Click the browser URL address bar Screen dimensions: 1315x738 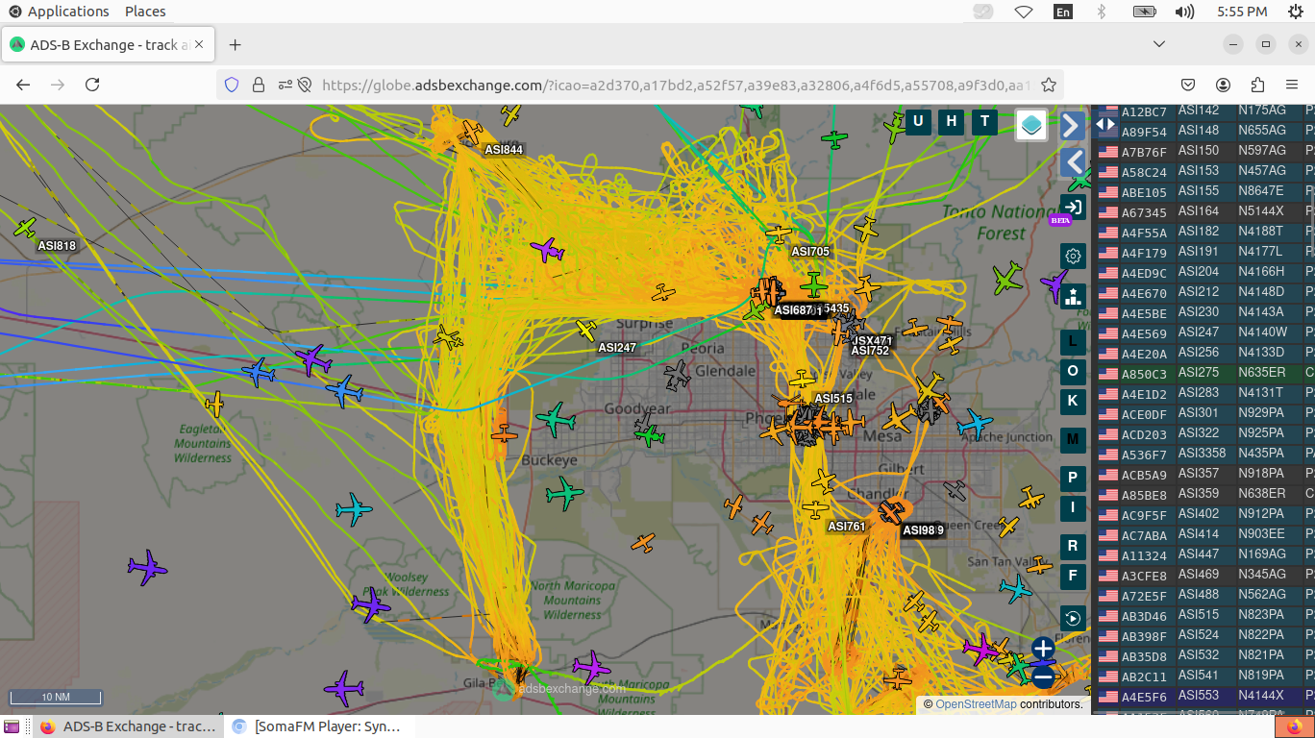click(676, 85)
